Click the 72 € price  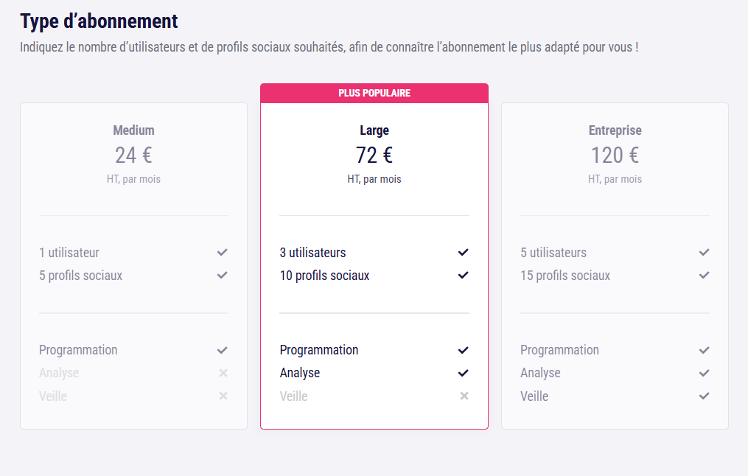[374, 155]
